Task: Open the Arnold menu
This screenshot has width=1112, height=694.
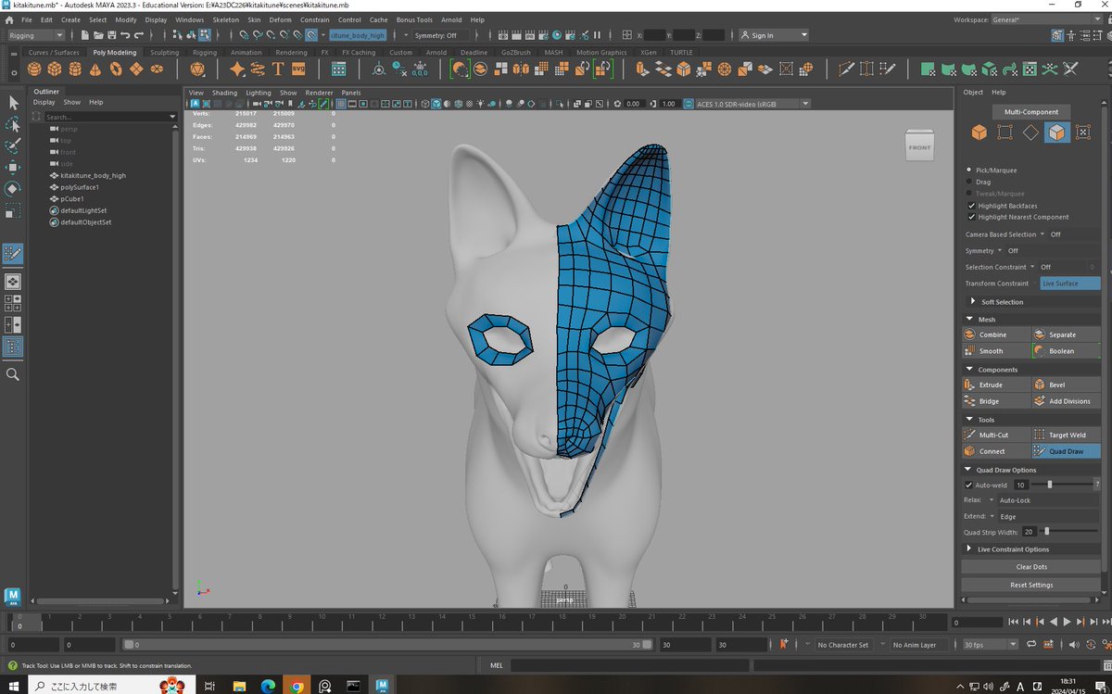Action: pos(451,19)
